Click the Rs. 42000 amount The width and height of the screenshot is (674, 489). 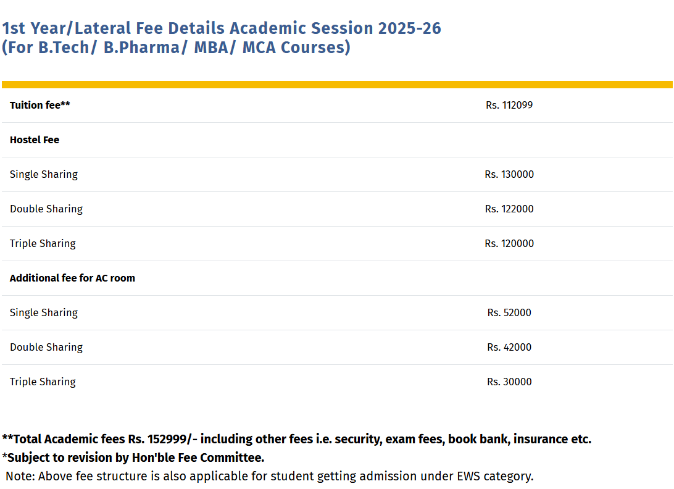tap(509, 347)
